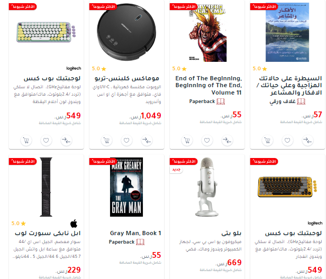Image resolution: width=326 pixels, height=279 pixels.
Task: Compare the Momax robot vacuum using arrows icon
Action: click(147, 141)
